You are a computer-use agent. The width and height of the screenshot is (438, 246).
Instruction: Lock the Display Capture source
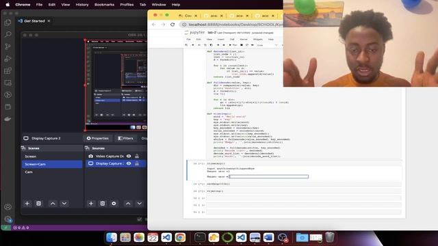(137, 163)
